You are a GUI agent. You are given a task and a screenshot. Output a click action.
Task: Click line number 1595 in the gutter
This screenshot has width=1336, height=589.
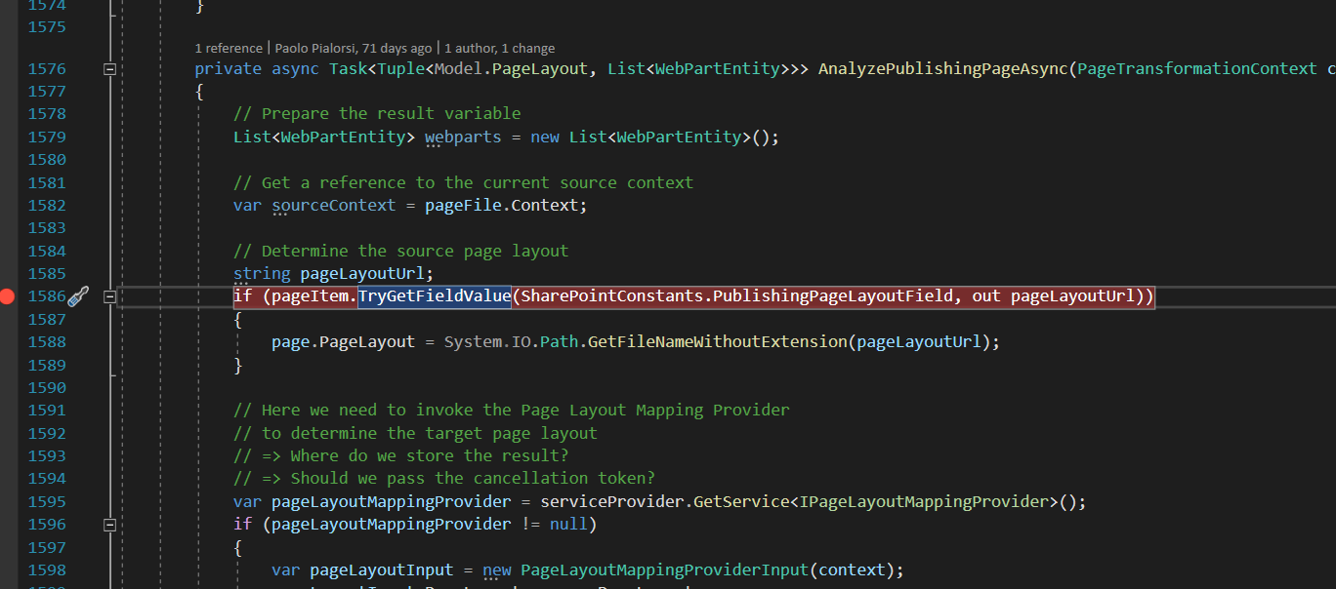(46, 500)
